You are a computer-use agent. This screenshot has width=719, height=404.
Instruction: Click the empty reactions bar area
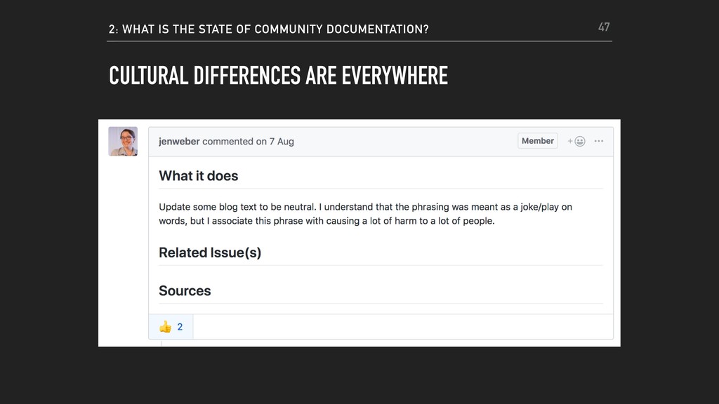tap(403, 327)
